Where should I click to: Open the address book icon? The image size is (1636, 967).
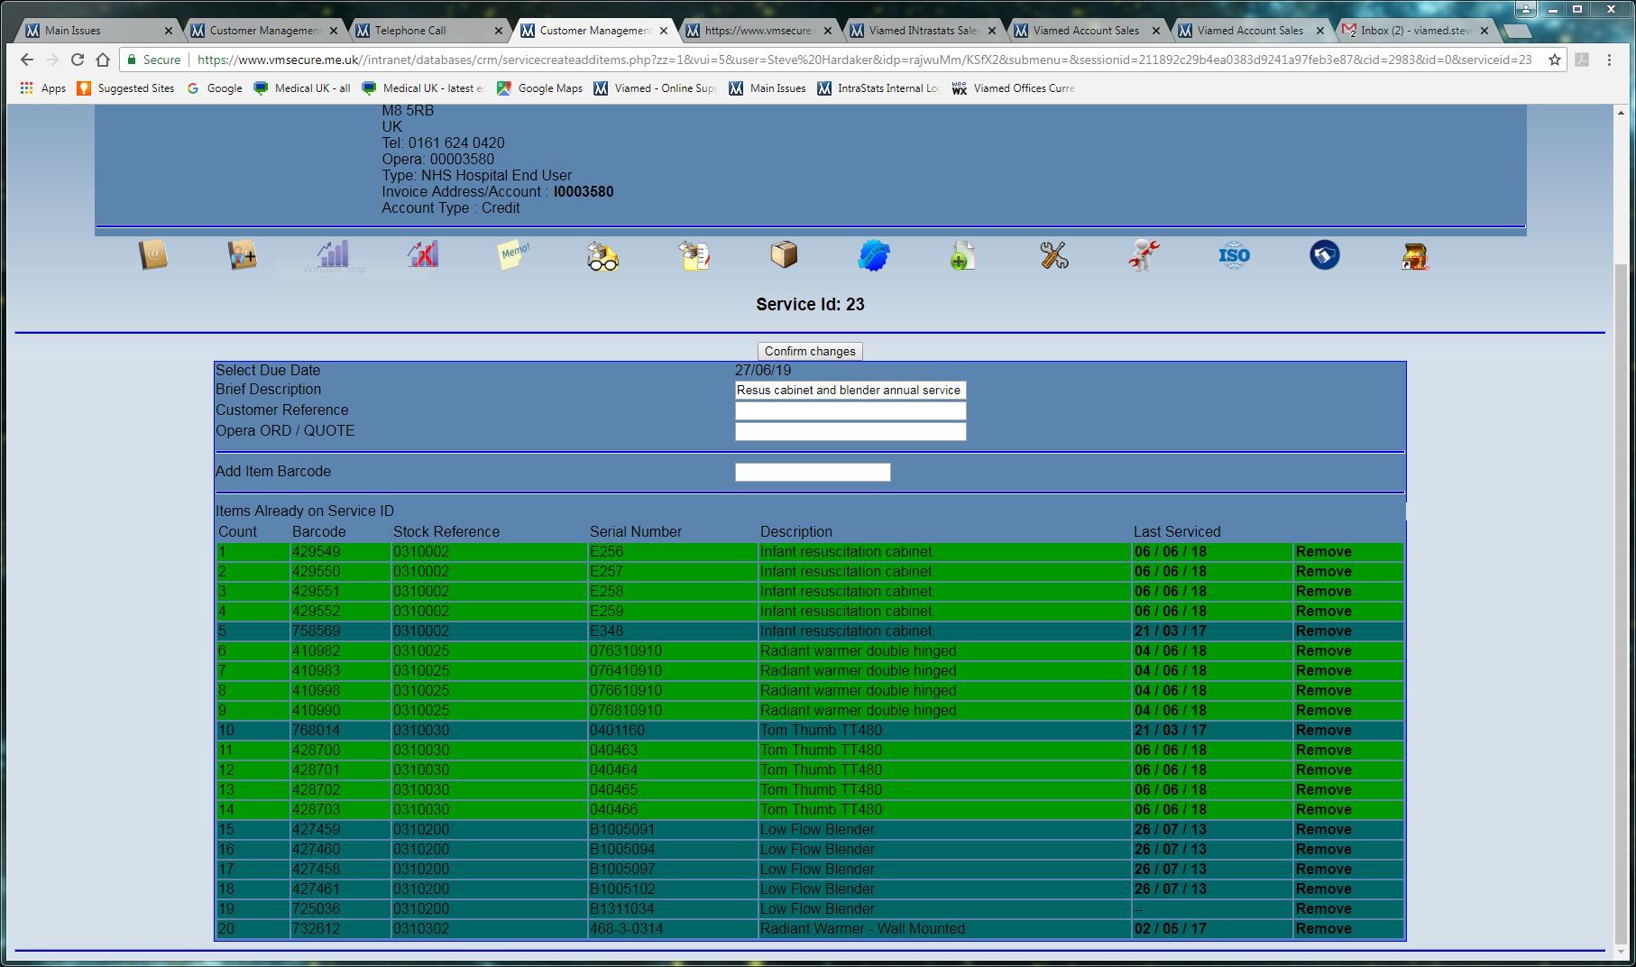(153, 255)
